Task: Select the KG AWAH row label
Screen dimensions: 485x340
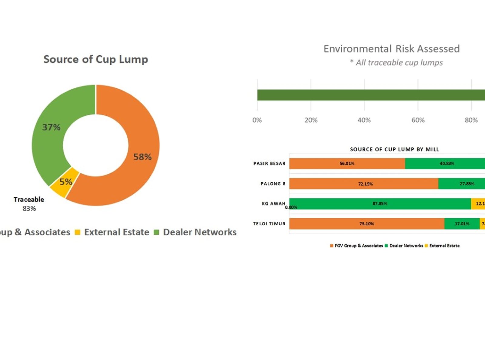Action: click(x=274, y=204)
